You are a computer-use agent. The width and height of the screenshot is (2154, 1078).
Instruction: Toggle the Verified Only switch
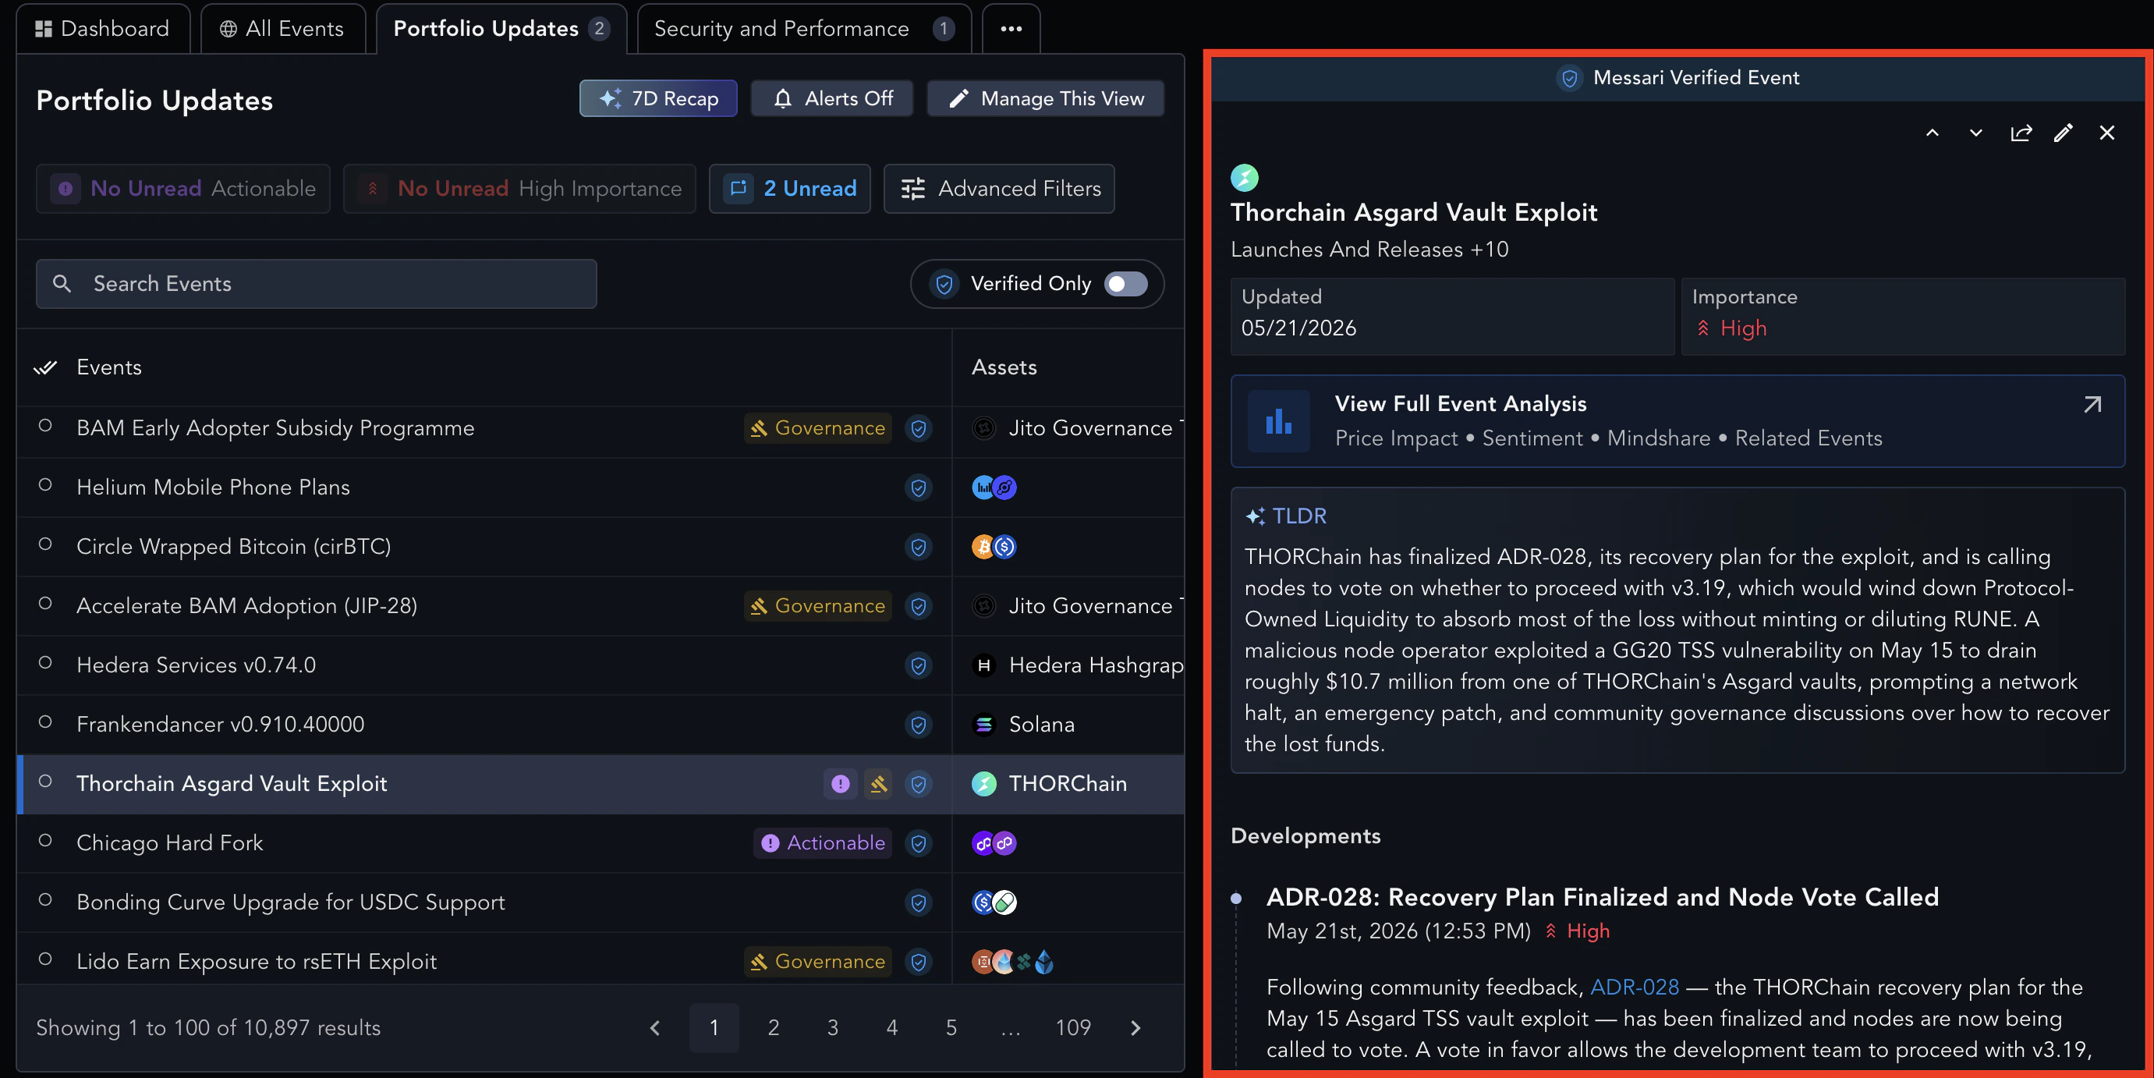(1125, 285)
